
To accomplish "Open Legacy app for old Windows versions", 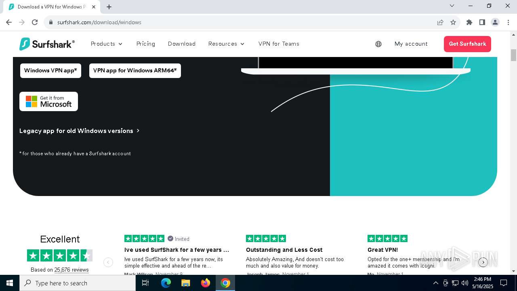I will tap(79, 131).
